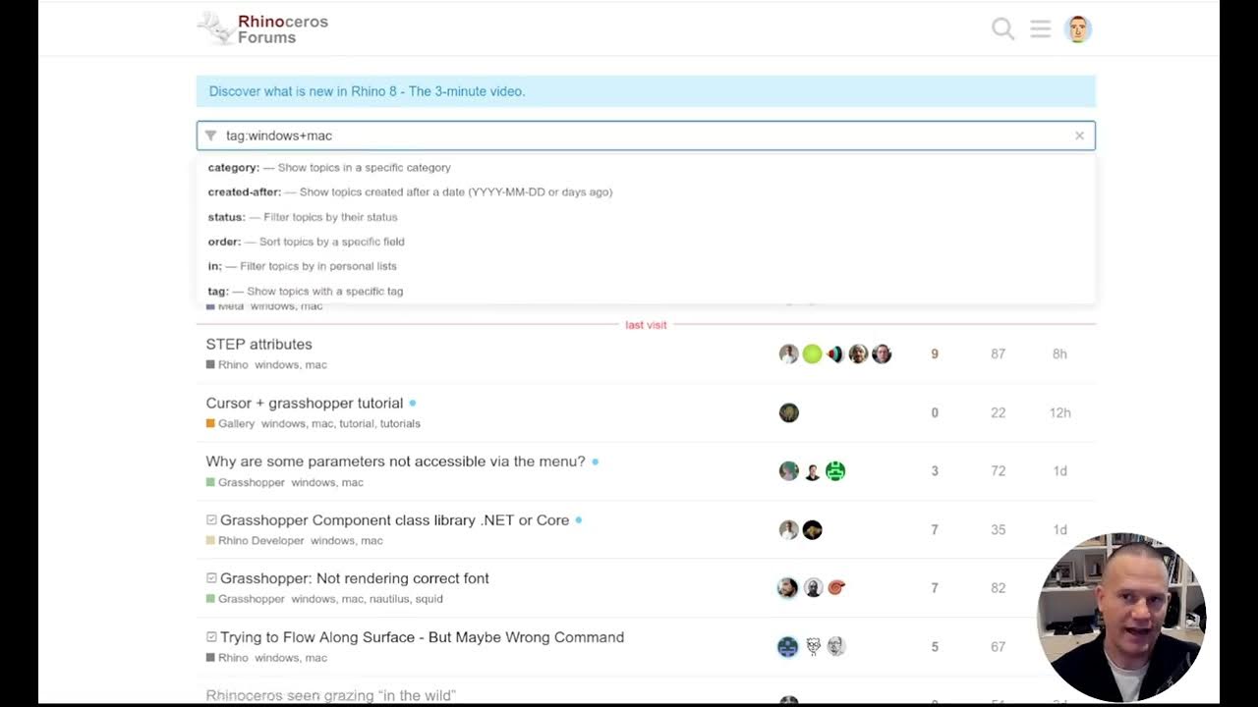The height and width of the screenshot is (707, 1258).
Task: Click the tutorials tag on Cursor topic
Action: (x=400, y=423)
